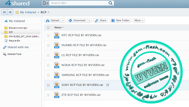Open NOKIA RCP FILE BY WYVERN.rar
The height and width of the screenshot is (107, 189).
coord(83,65)
